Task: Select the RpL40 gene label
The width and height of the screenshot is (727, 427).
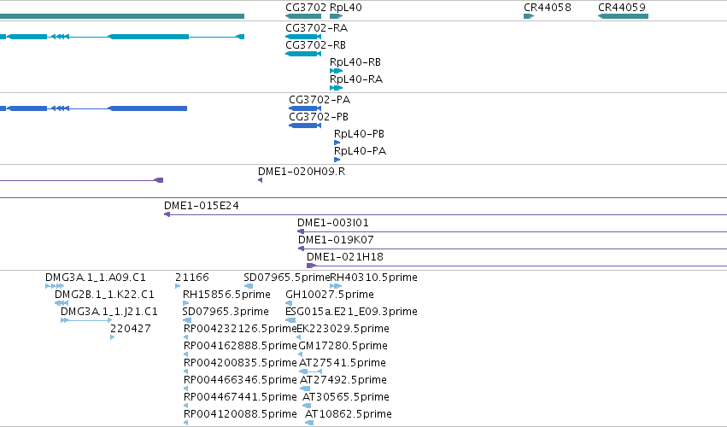Action: [x=346, y=8]
